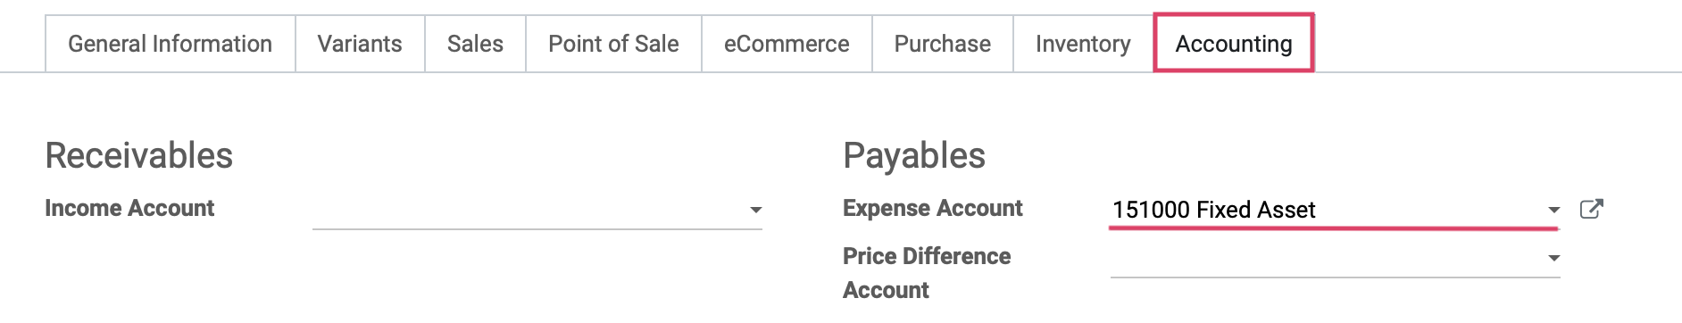Expand the Expense Account dropdown arrow

pyautogui.click(x=1553, y=210)
